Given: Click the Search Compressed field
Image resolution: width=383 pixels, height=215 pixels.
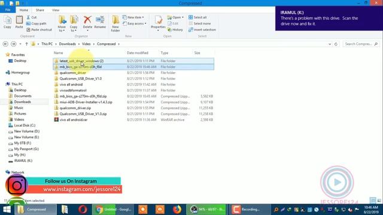Looking at the screenshot, I should click(x=361, y=44).
